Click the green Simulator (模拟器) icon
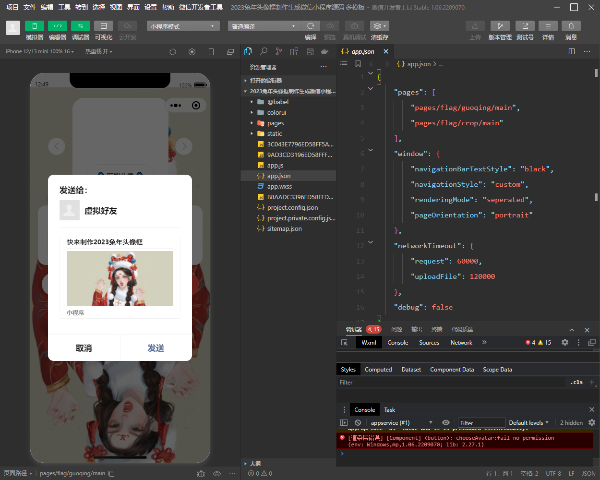 pyautogui.click(x=34, y=26)
